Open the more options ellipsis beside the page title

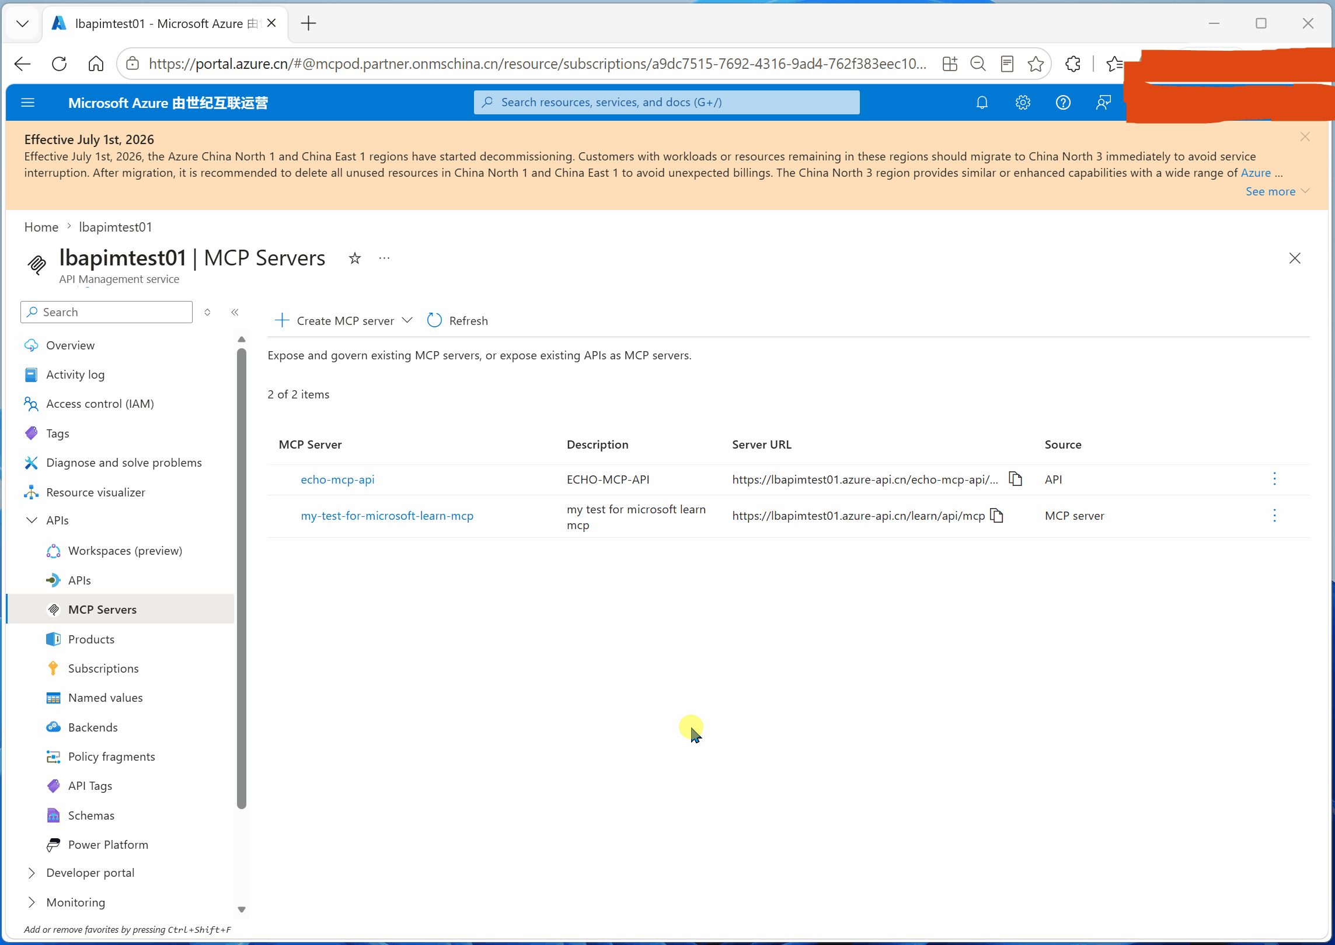[x=384, y=258]
